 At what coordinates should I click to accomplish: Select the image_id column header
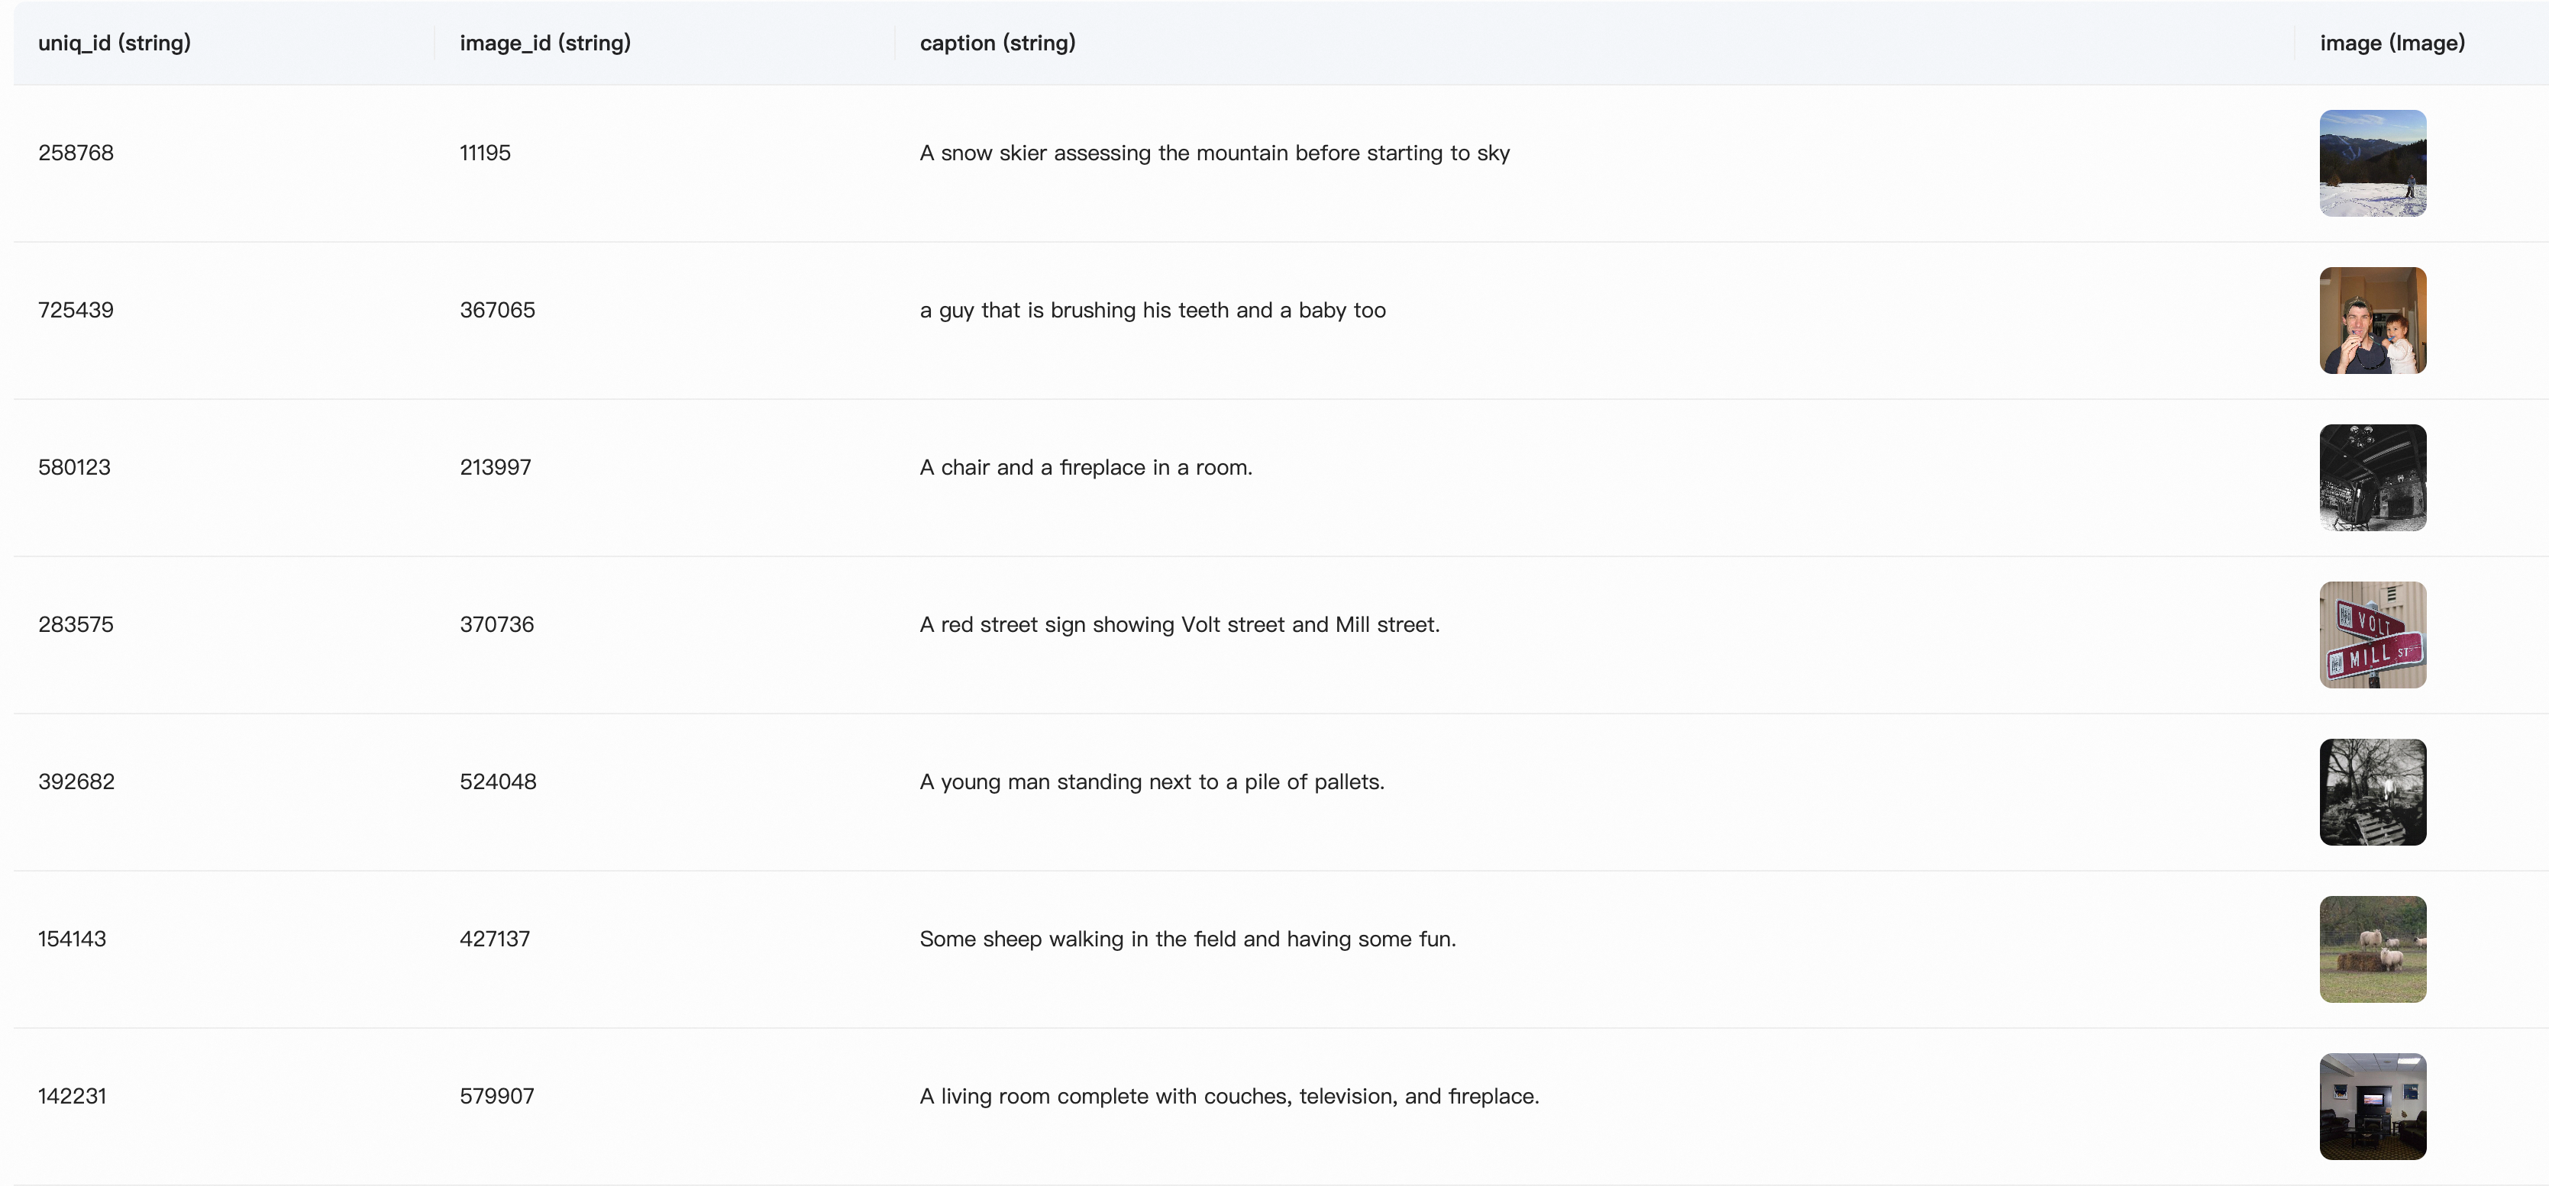coord(545,44)
